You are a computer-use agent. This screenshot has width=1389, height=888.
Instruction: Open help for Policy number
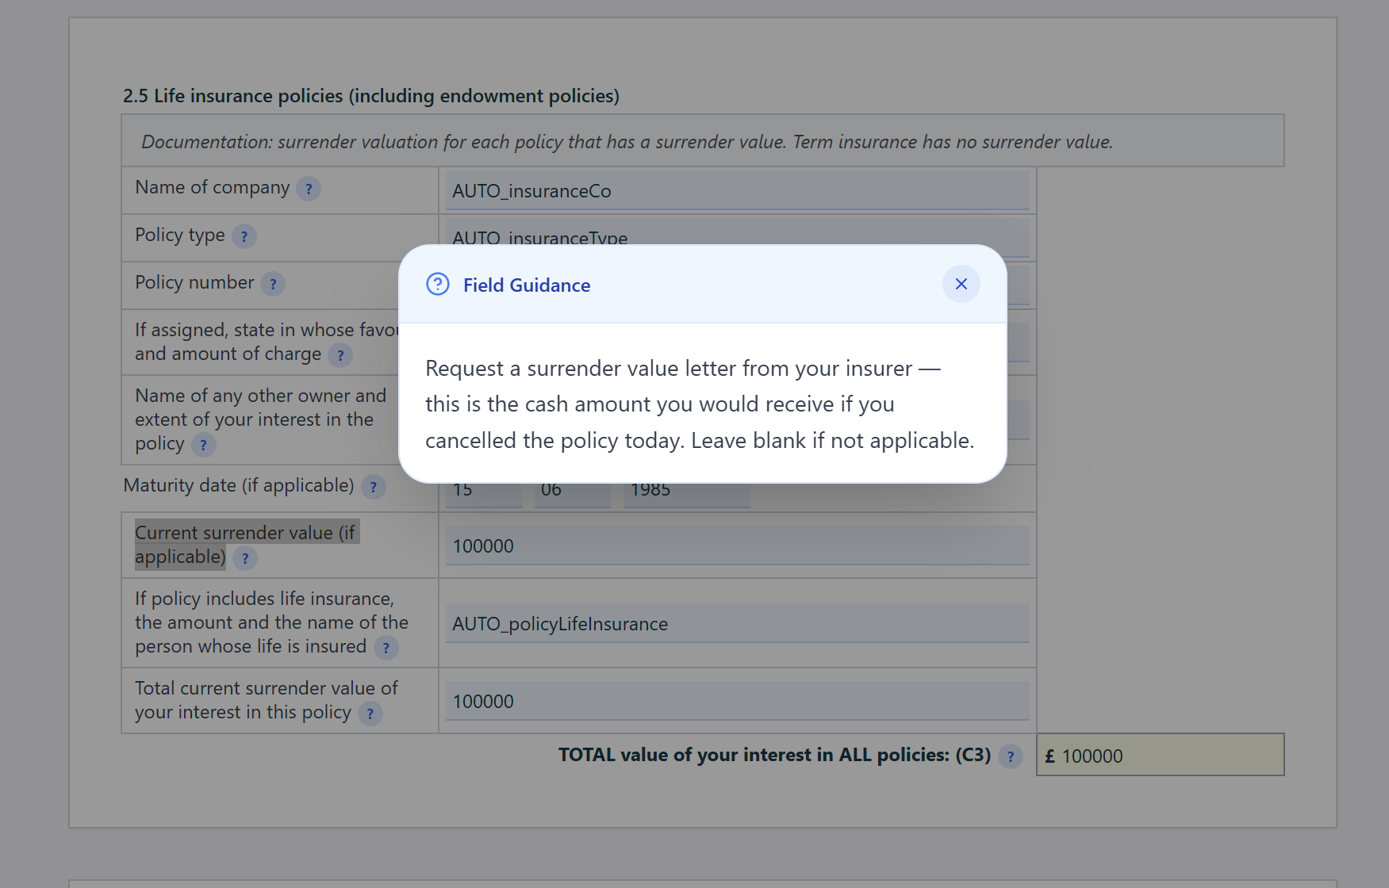pyautogui.click(x=273, y=284)
